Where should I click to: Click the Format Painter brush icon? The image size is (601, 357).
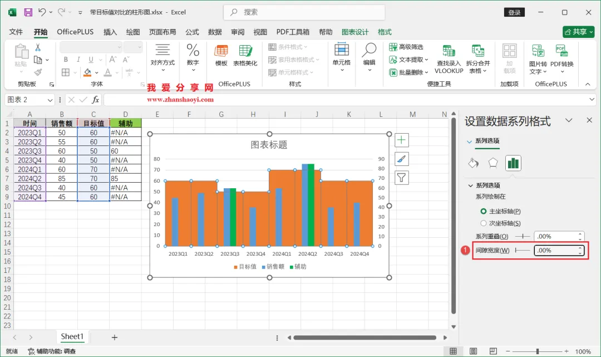[x=38, y=72]
